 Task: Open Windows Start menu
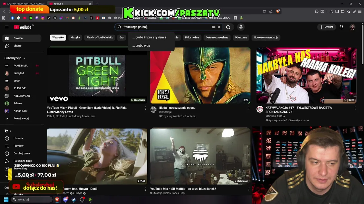point(6,199)
